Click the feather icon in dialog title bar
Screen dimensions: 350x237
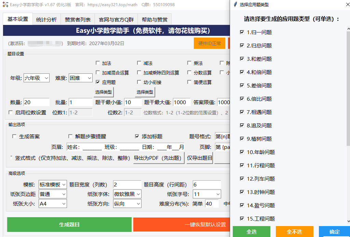235,4
